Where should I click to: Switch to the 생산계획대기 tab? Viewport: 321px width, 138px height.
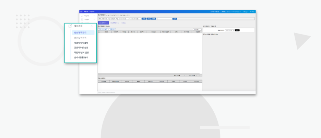[103, 23]
